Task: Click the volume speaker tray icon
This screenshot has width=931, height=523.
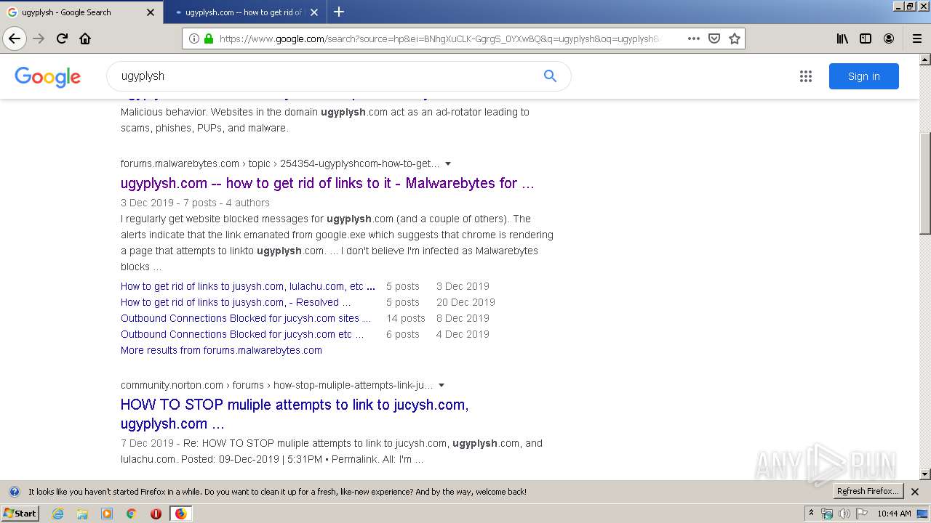Action: click(844, 514)
